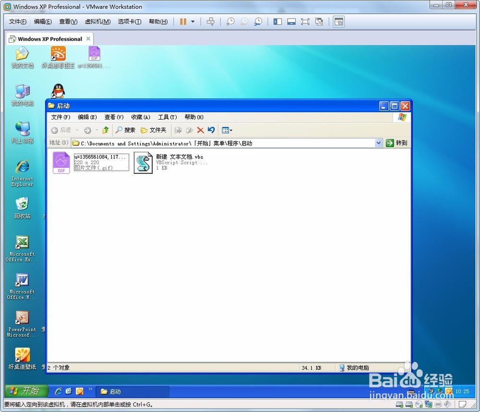Open VMware 查看(V) menu
Viewport: 480px width, 412px height.
pos(68,22)
